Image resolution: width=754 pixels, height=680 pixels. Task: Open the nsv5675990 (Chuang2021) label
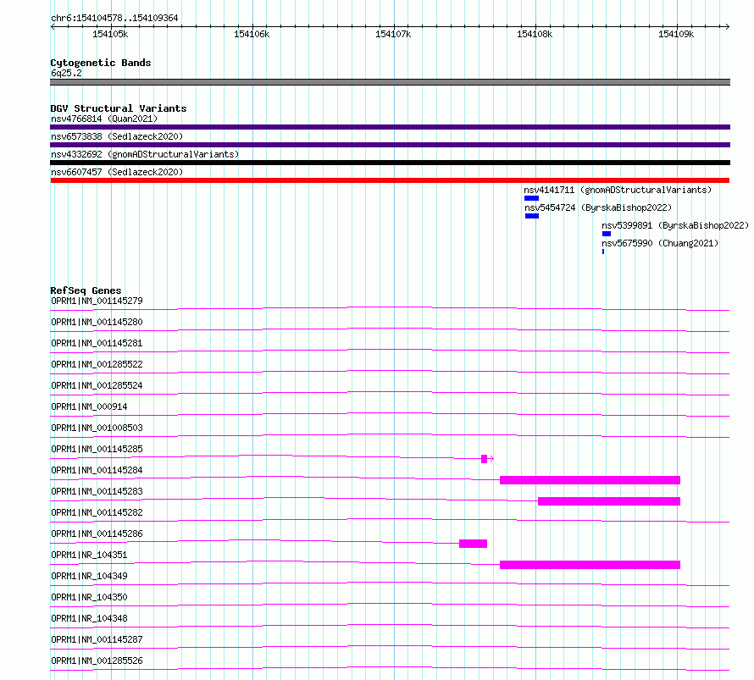click(x=660, y=243)
